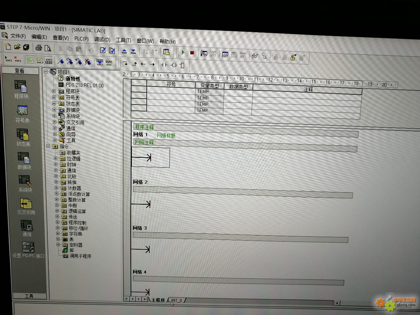Open Set PG/PC Interface icon
420x315 pixels.
point(28,247)
